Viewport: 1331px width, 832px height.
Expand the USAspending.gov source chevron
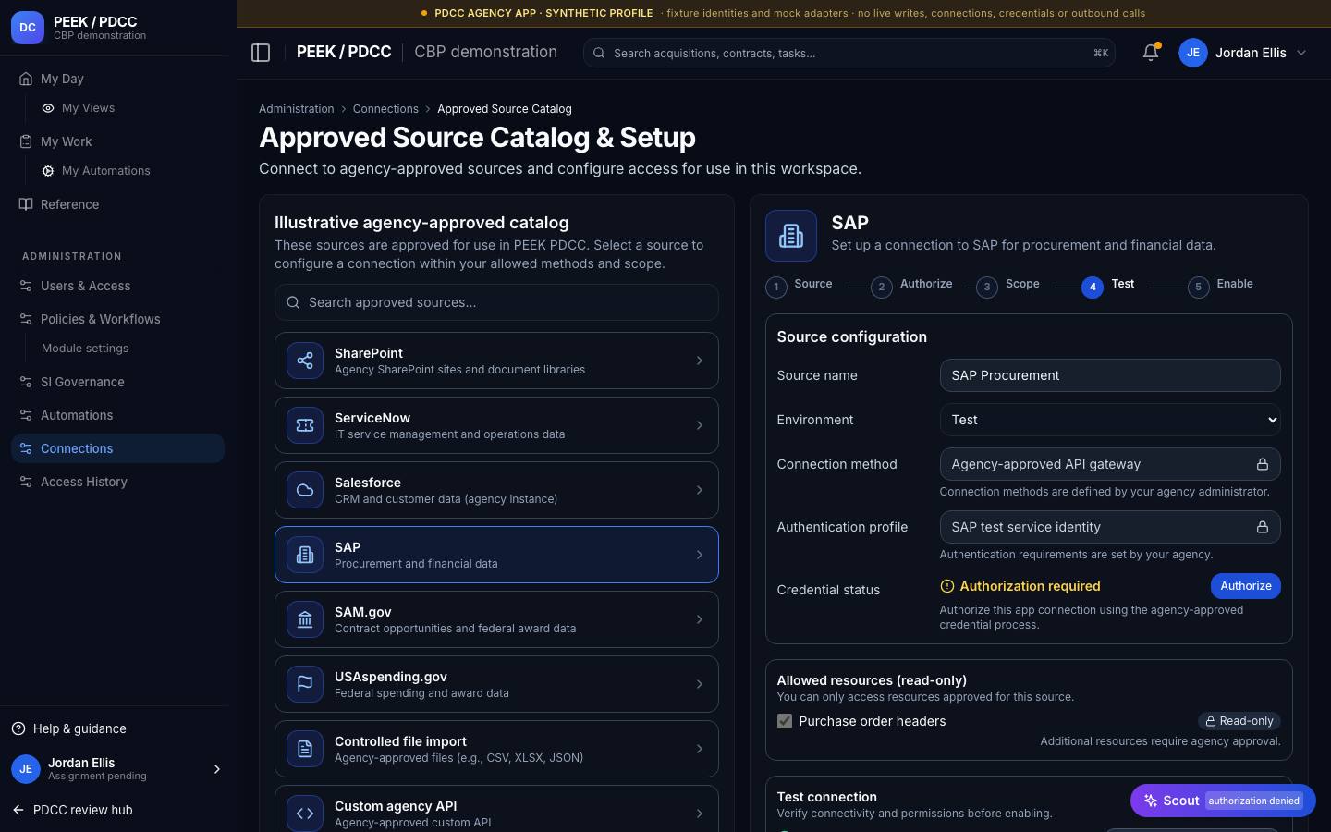[700, 684]
